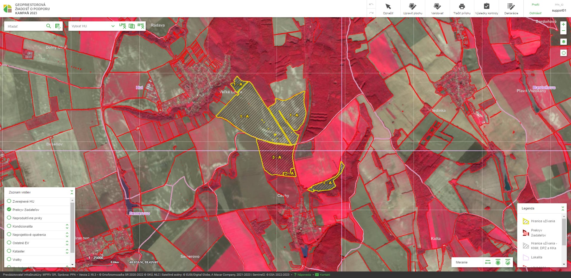The width and height of the screenshot is (571, 278).
Task: Click in the Hľadať search field
Action: [x=25, y=26]
